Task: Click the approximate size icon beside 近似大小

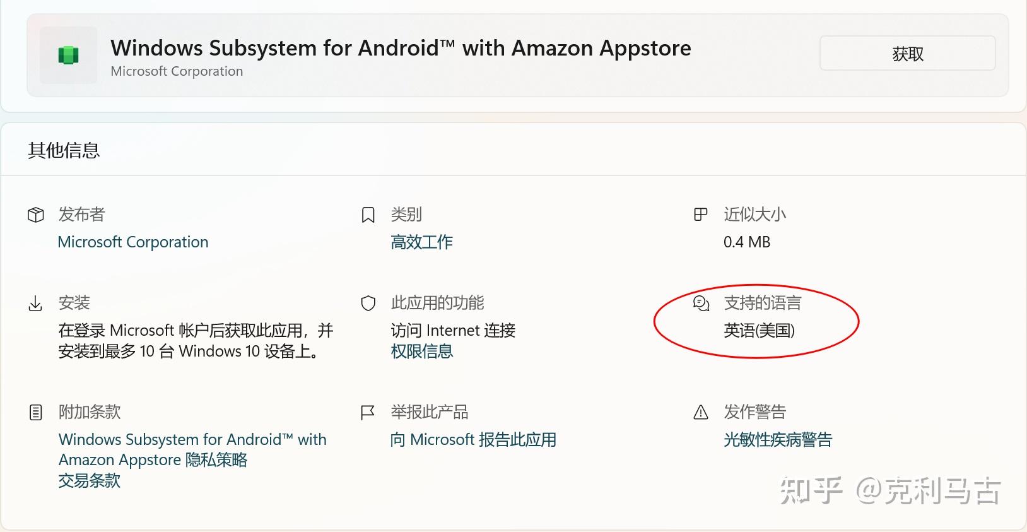Action: click(x=700, y=215)
